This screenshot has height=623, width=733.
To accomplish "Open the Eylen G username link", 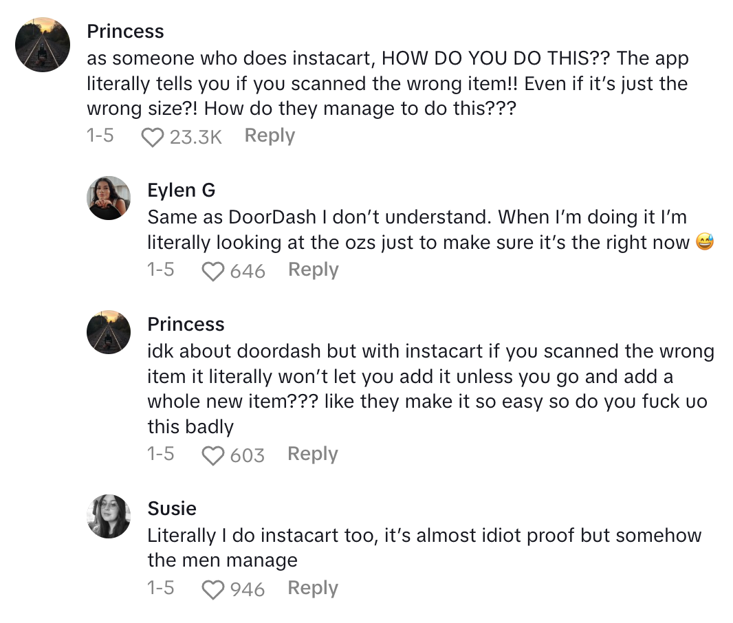I will (182, 190).
